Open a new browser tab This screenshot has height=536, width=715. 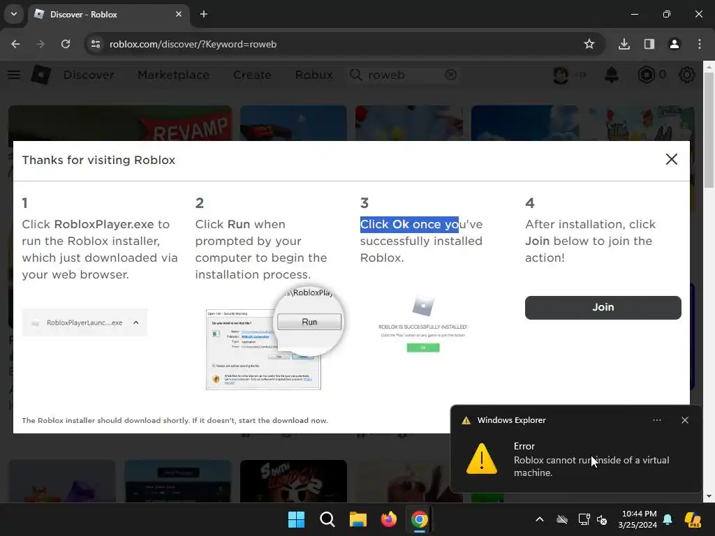[x=204, y=14]
